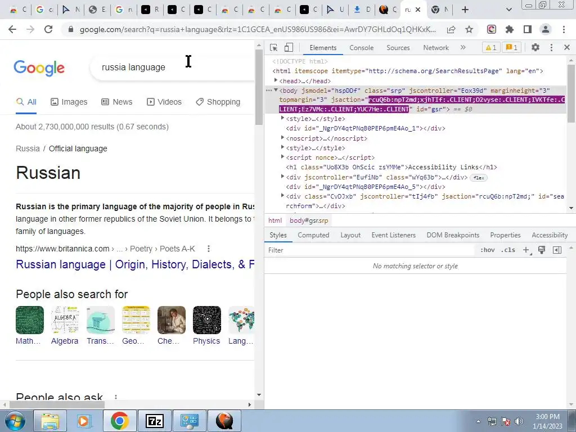The image size is (576, 432).
Task: Open the tab search dropdown arrow
Action: point(508,10)
